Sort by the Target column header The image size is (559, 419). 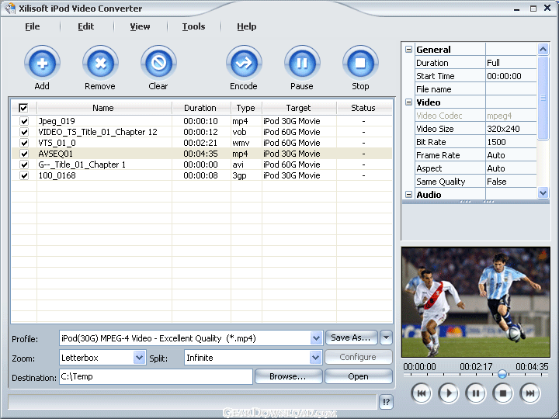point(299,108)
